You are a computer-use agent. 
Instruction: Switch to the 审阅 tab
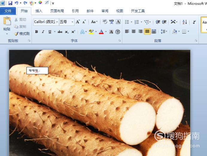[105, 11]
